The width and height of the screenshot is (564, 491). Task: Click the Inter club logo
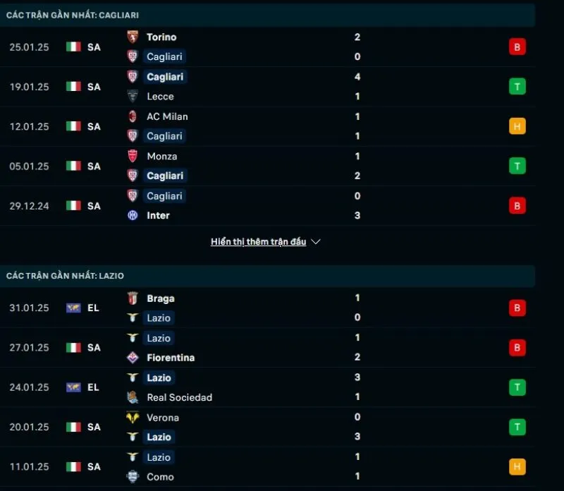pos(133,215)
